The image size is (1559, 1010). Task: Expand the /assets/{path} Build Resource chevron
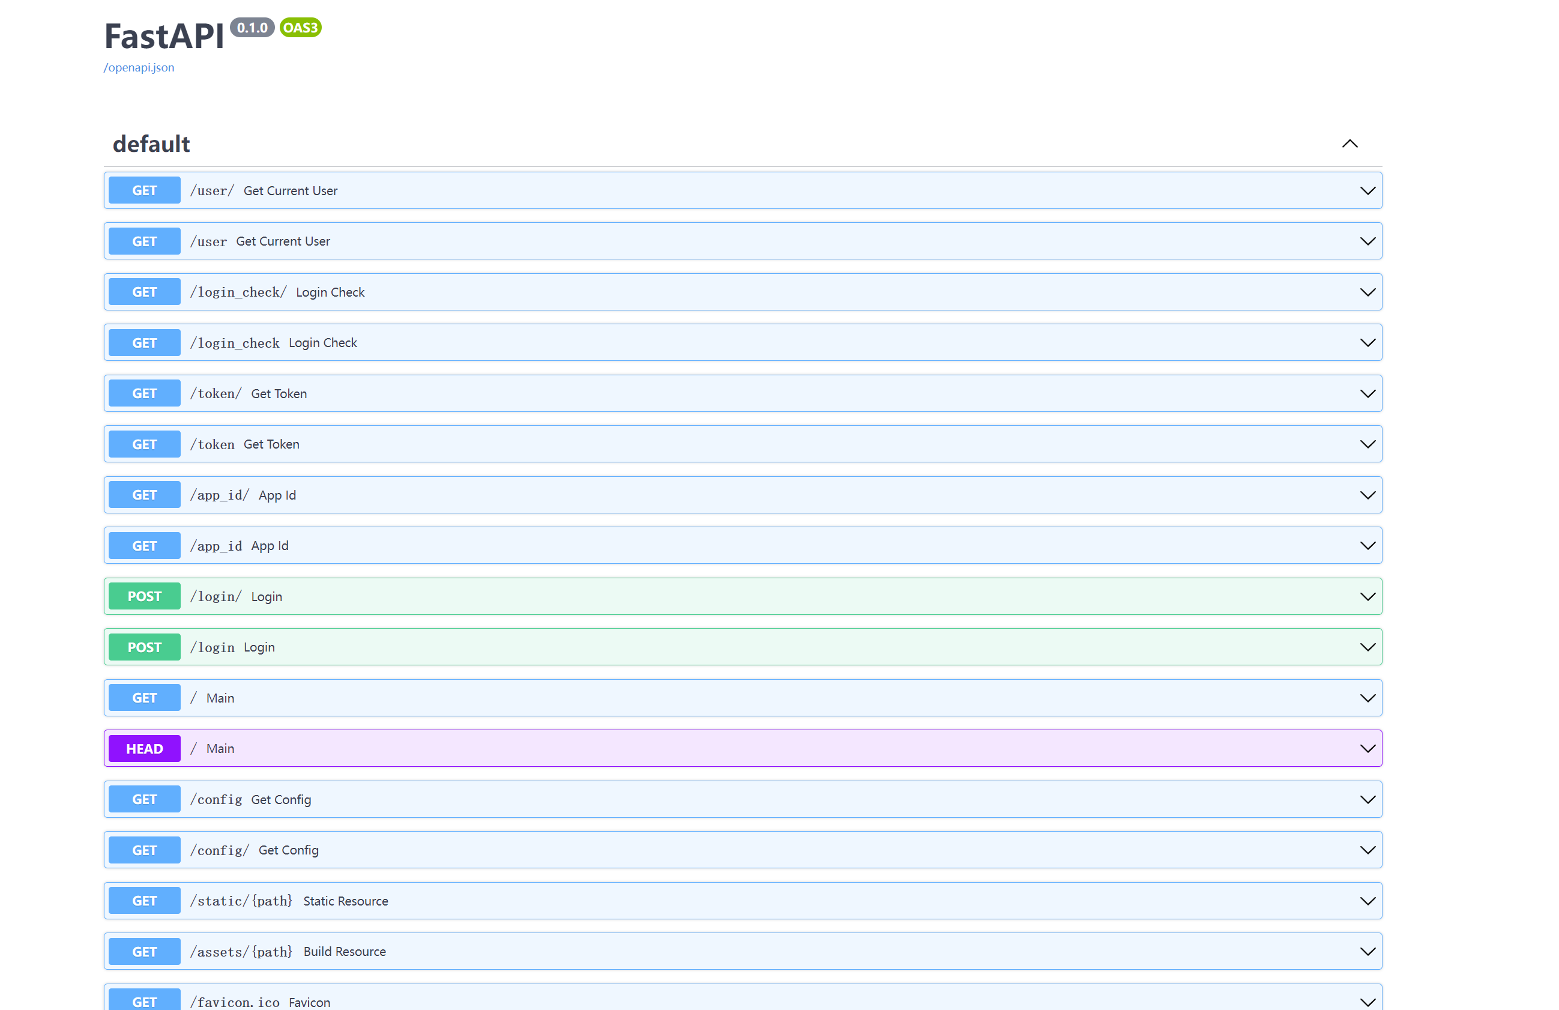pos(1367,952)
